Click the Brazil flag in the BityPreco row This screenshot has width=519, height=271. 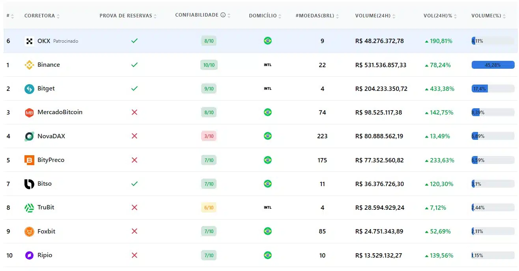[x=268, y=160]
